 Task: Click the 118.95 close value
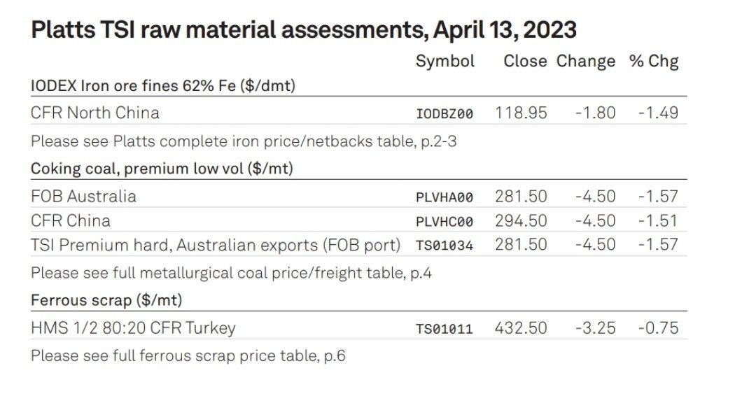point(521,113)
